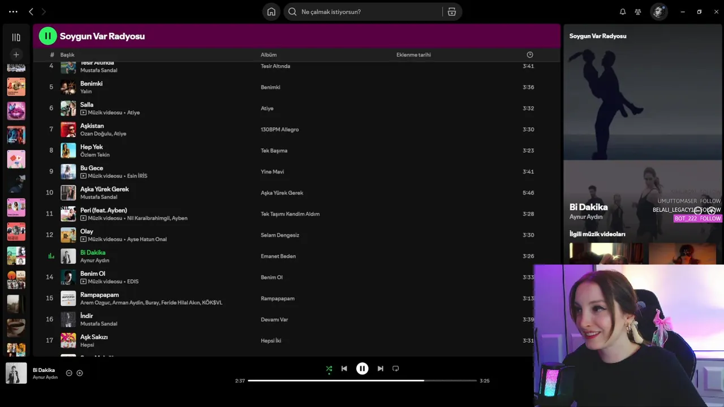Open artist link Özlem Tekin
Viewport: 724px width, 407px height.
[95, 155]
